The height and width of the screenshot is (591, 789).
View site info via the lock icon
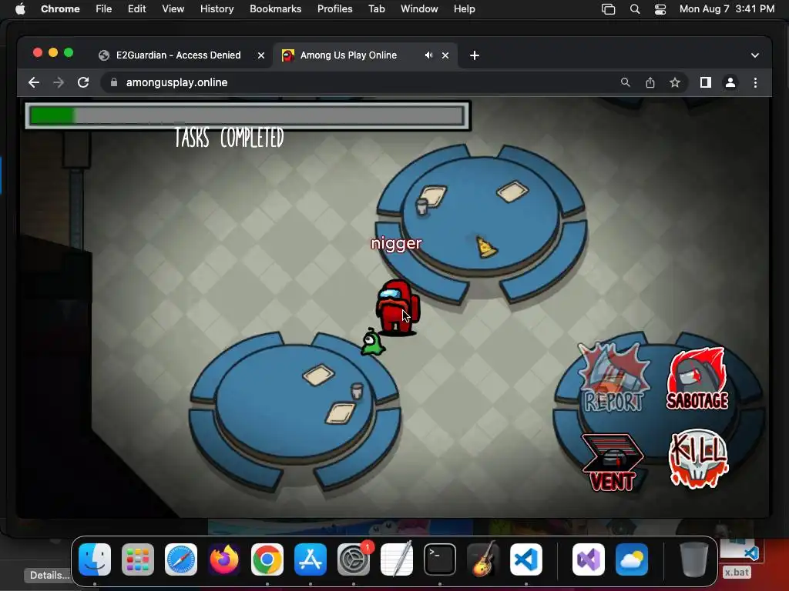coord(114,82)
